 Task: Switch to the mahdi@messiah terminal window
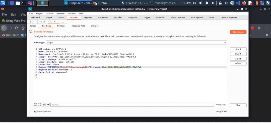[163, 3]
